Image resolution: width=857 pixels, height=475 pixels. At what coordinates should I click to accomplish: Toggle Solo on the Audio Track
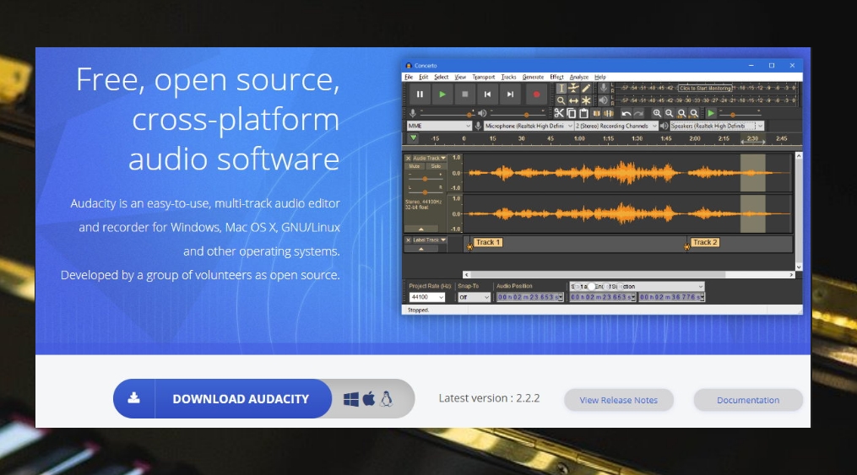coord(436,166)
